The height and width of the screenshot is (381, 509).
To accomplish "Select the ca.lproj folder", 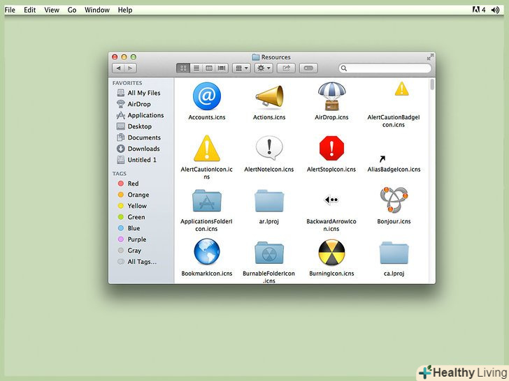I will click(394, 253).
